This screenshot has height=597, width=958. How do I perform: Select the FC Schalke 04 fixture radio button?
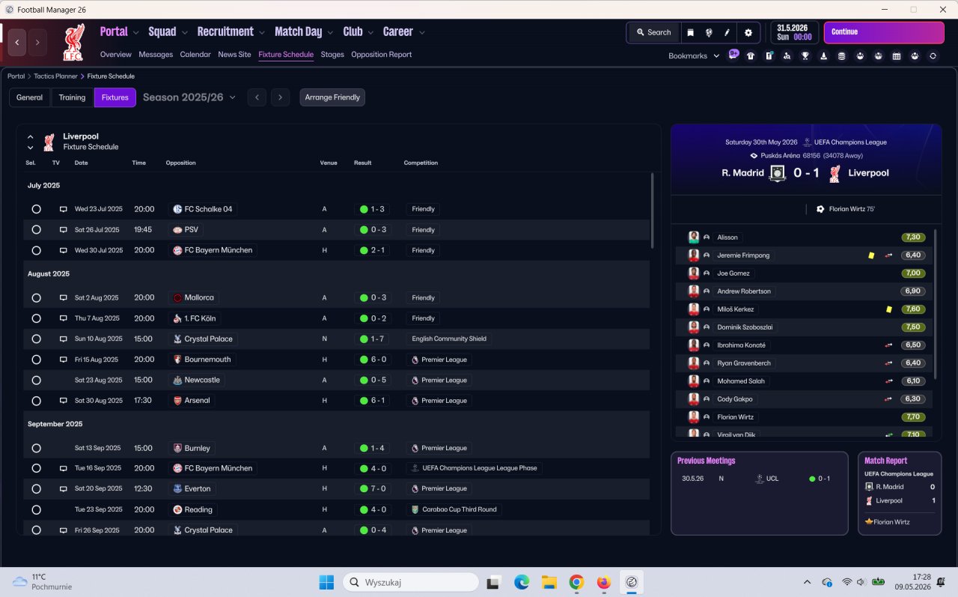click(x=36, y=209)
